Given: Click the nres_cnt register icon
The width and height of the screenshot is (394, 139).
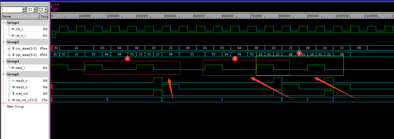Looking at the screenshot, I should tap(13, 93).
